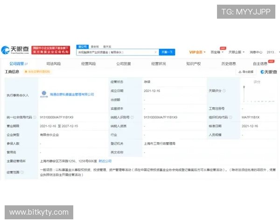
Task: Select the 查关系 search tab
Action: tap(107, 47)
